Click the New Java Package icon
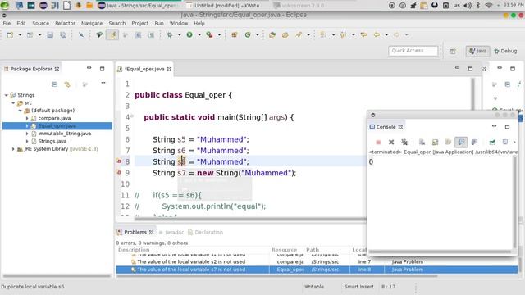Viewport: 525px width, 295px height. click(235, 34)
